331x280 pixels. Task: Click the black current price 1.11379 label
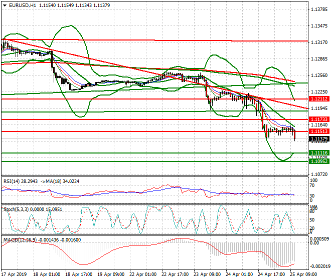pyautogui.click(x=319, y=138)
